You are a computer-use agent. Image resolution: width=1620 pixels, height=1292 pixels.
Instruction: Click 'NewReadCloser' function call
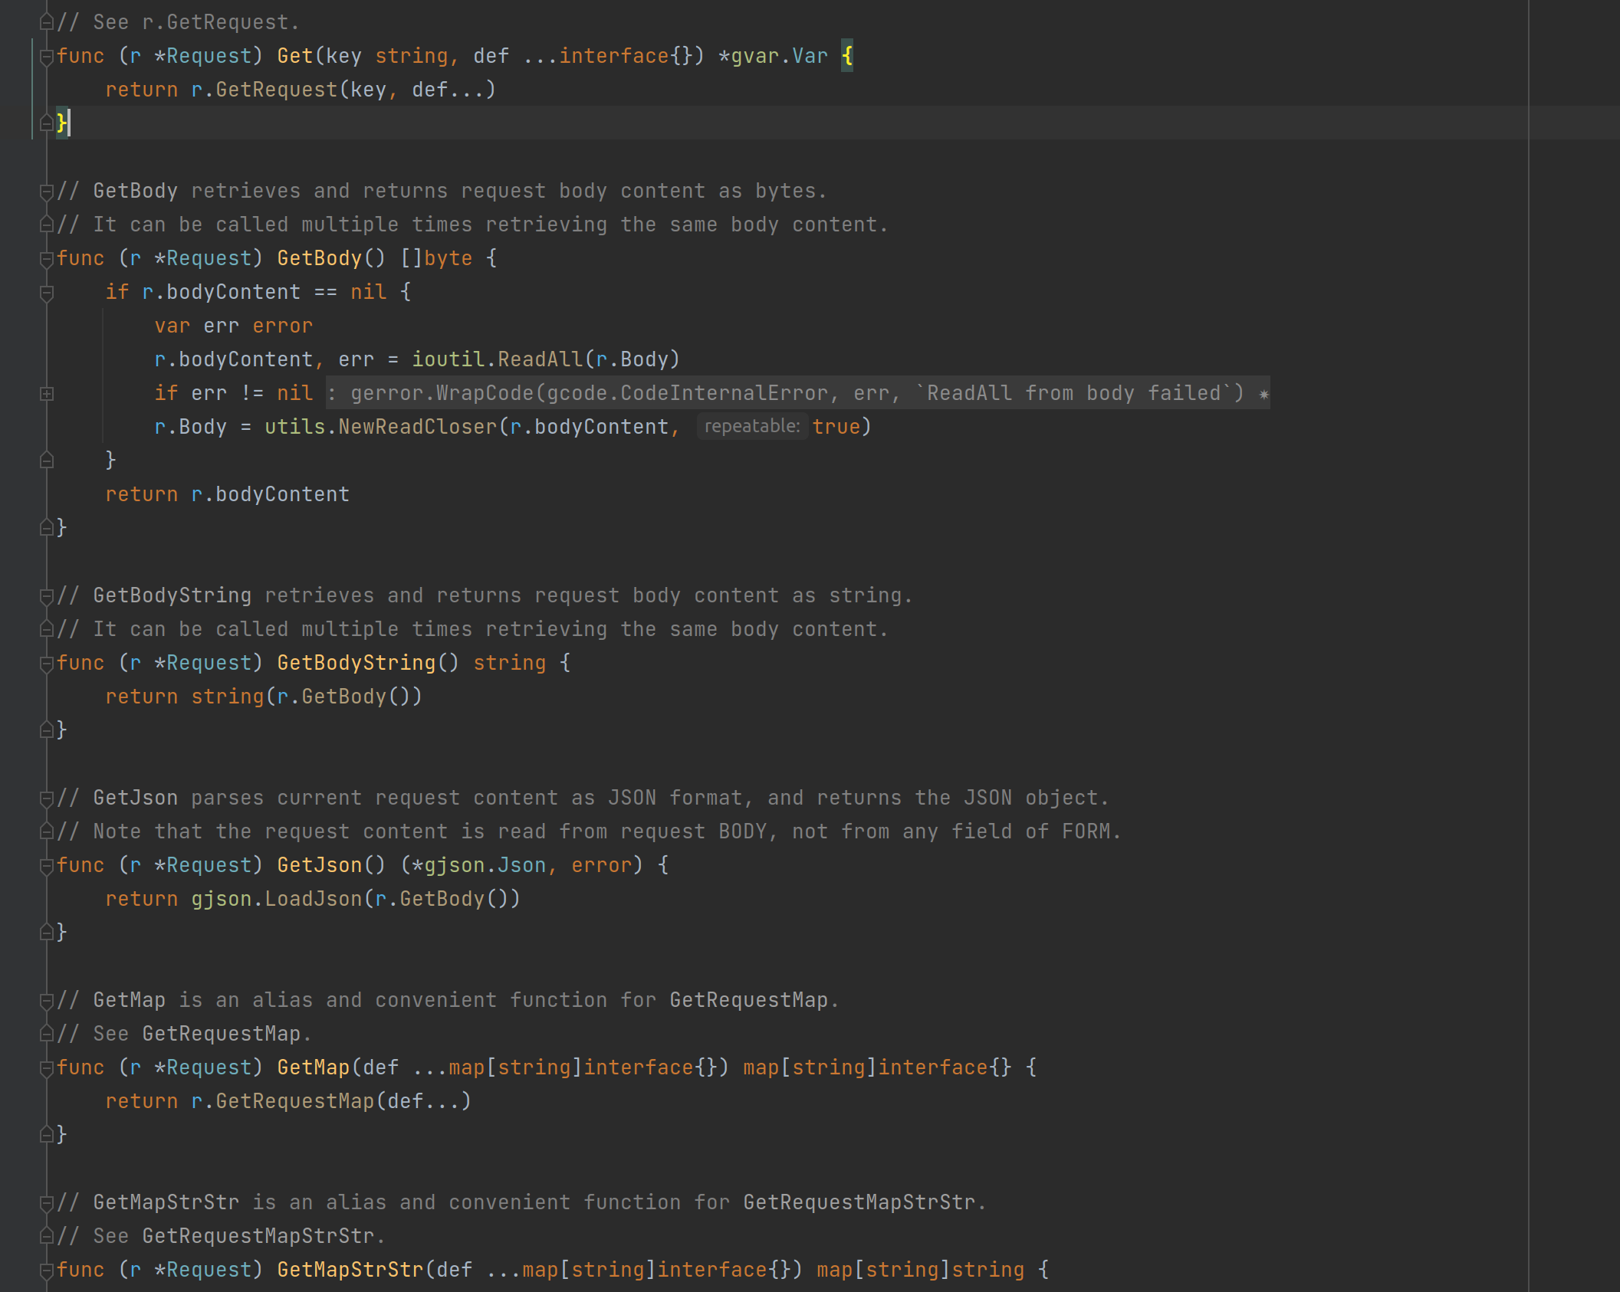(x=418, y=427)
